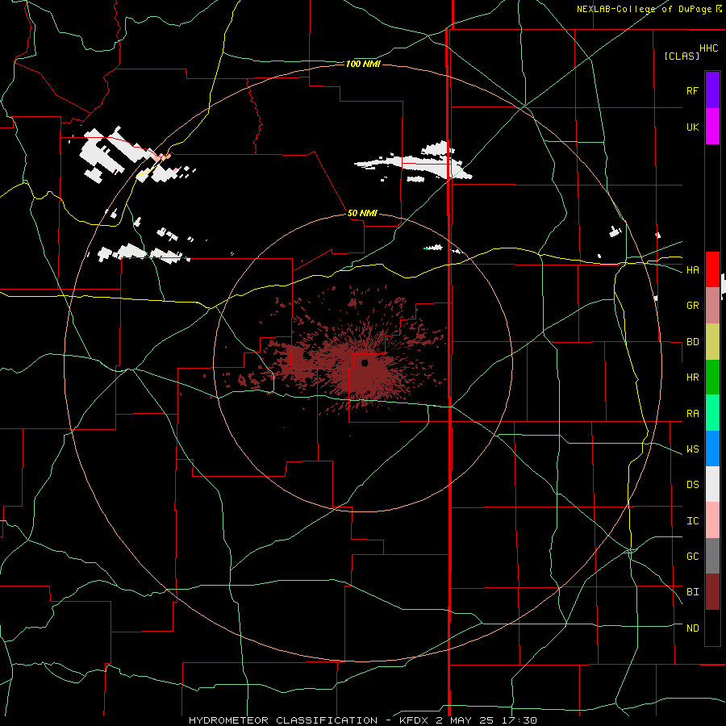
Task: Click the WS legend label
Action: pos(692,449)
